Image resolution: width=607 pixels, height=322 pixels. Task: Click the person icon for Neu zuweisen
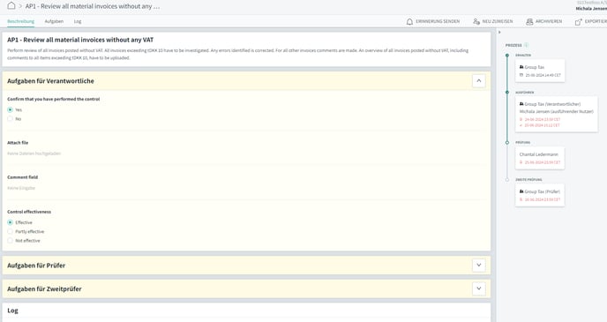pos(476,22)
